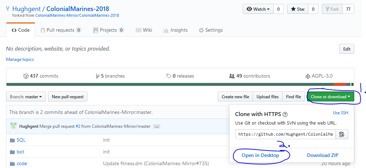Copy clone URL with clipboard icon
This screenshot has width=366, height=168.
(342, 134)
